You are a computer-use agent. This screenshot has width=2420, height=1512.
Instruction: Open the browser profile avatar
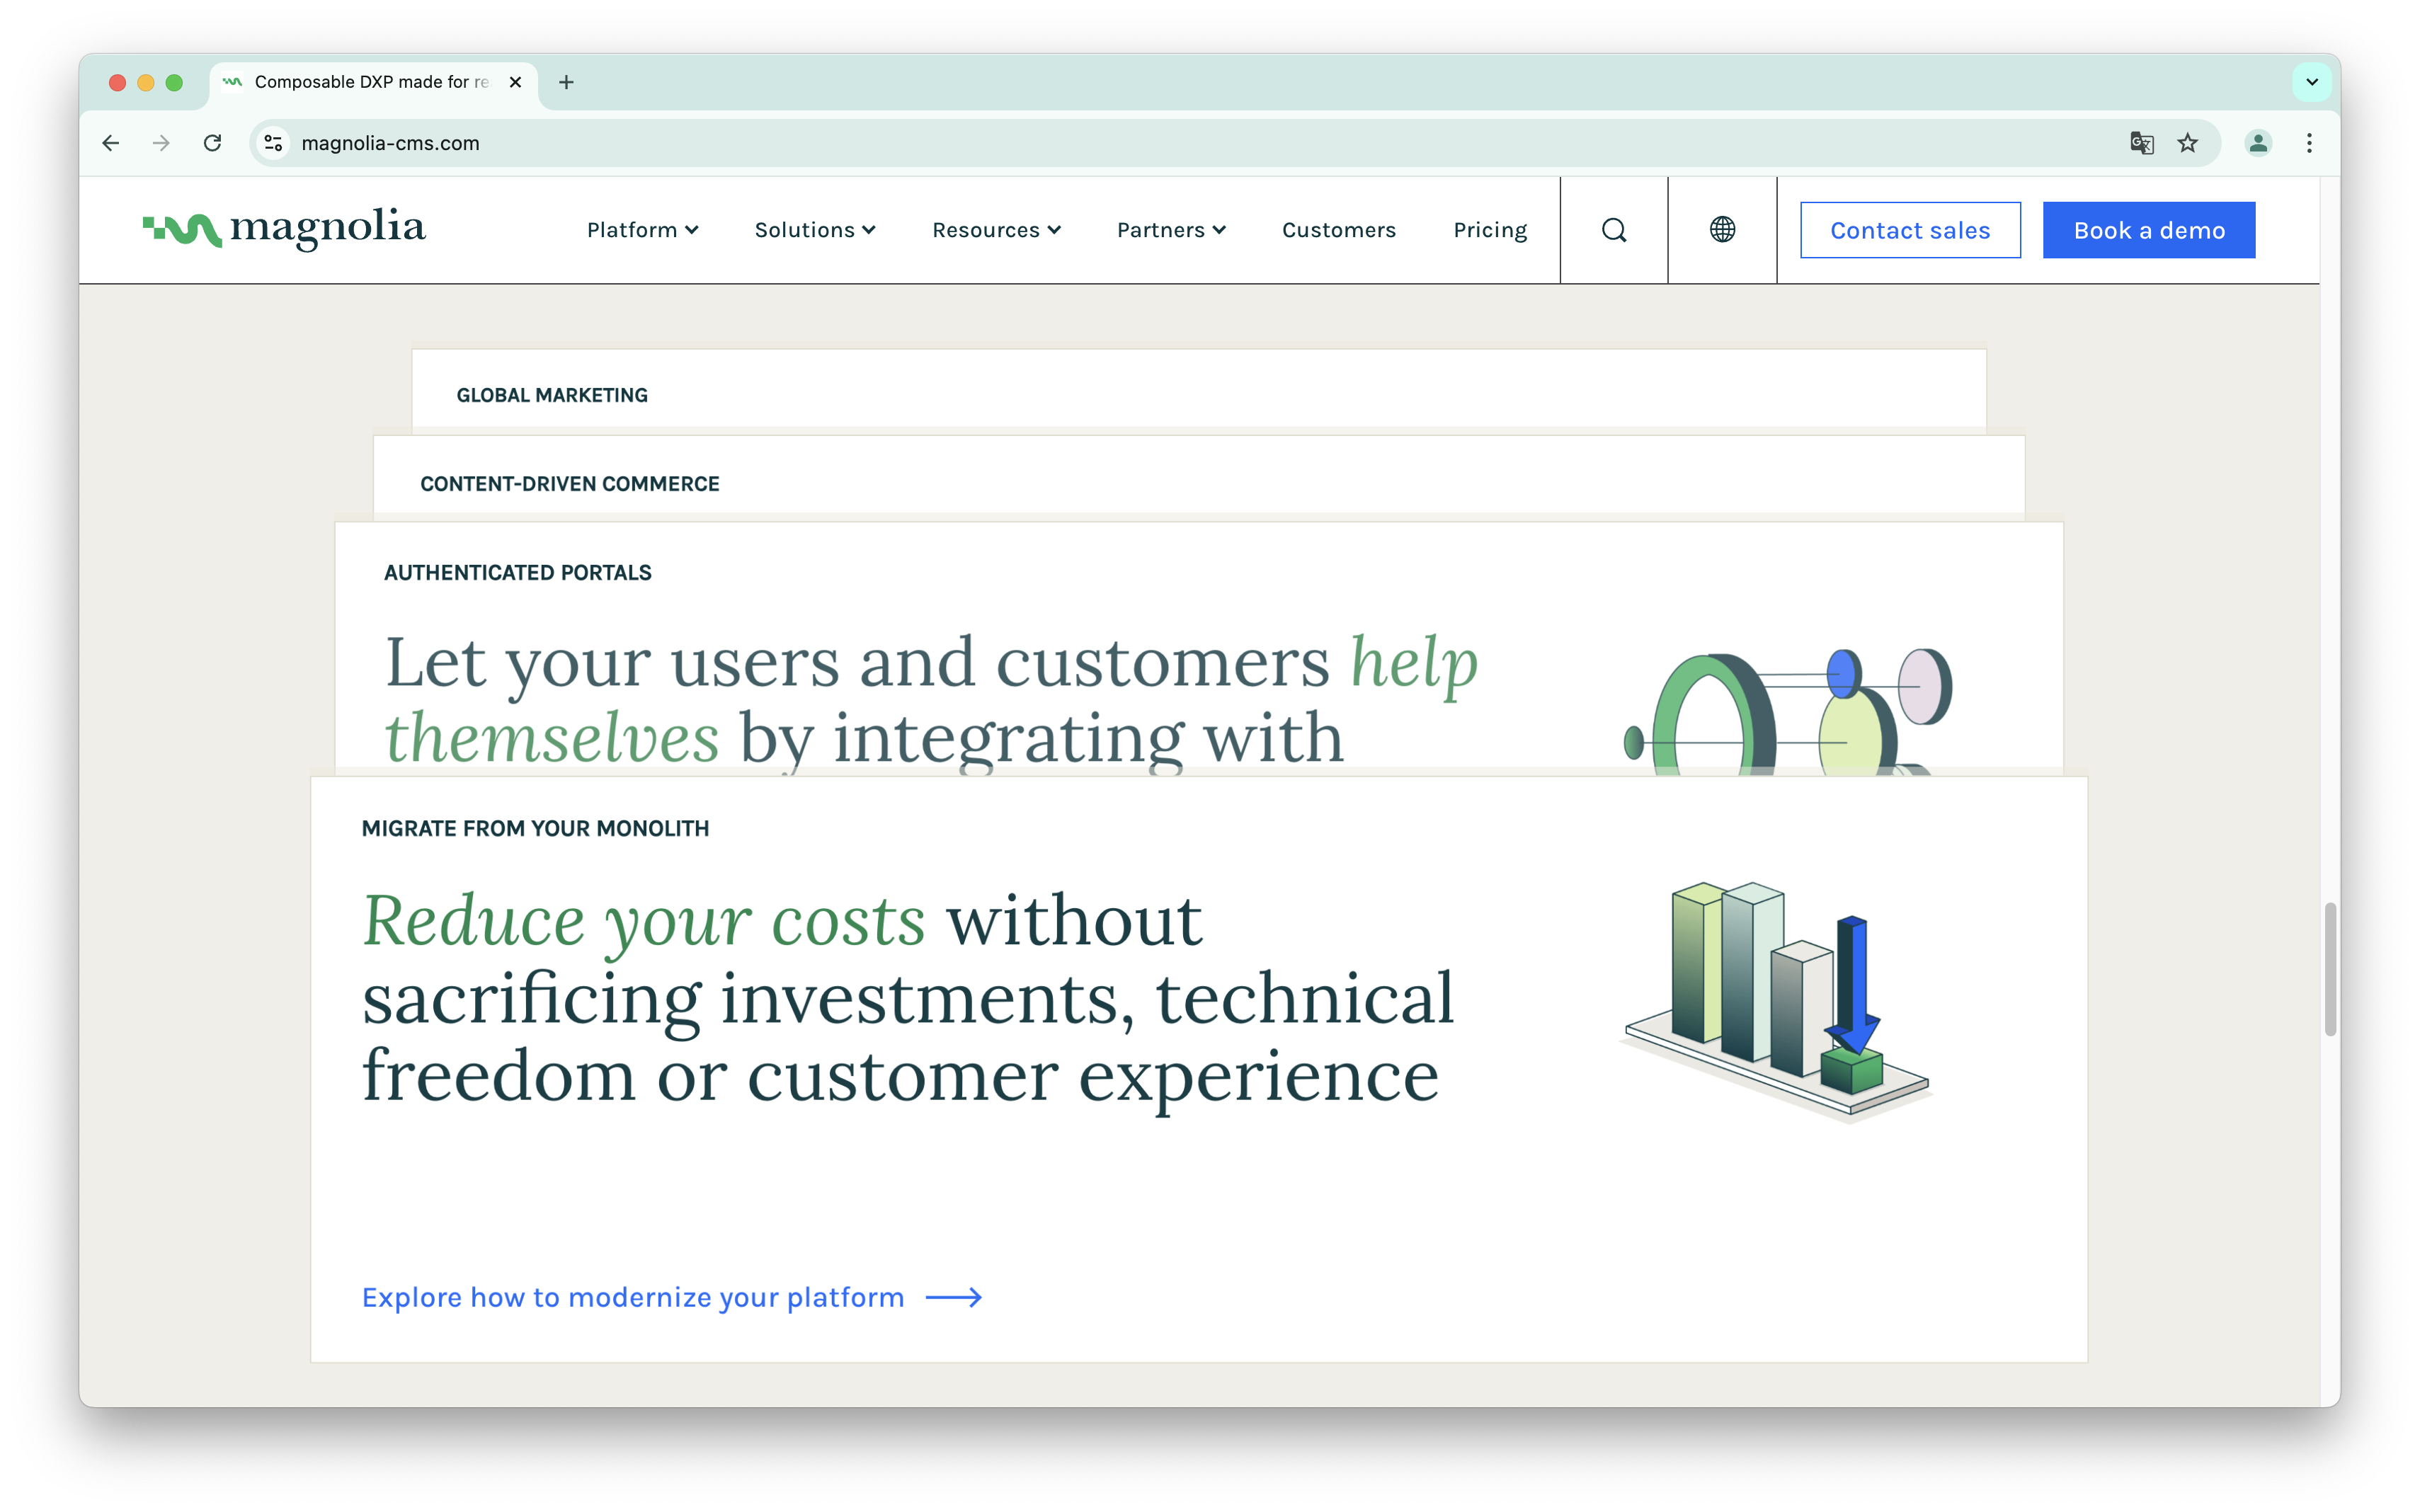(2257, 143)
